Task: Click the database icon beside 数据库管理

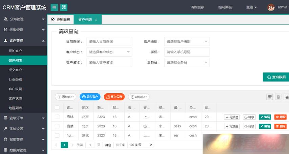Action: tap(6, 150)
